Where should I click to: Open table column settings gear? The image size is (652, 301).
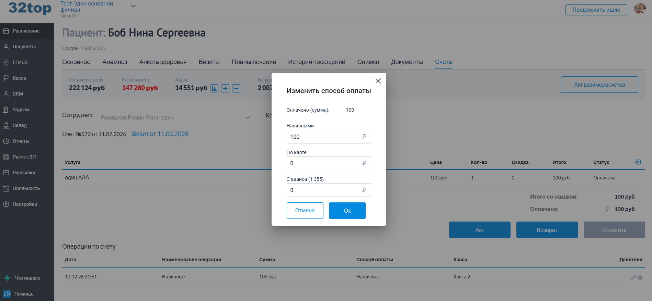(638, 162)
